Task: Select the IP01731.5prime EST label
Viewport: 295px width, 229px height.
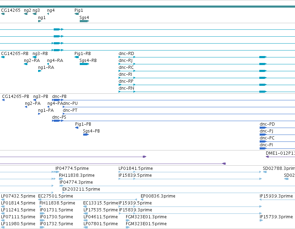Action: pos(57,210)
